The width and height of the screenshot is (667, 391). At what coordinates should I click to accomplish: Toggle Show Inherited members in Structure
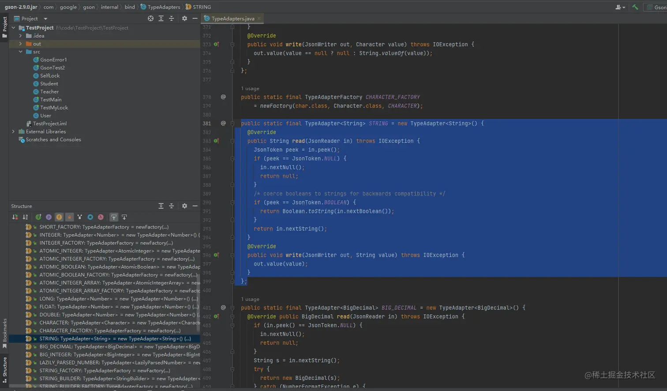click(x=38, y=217)
